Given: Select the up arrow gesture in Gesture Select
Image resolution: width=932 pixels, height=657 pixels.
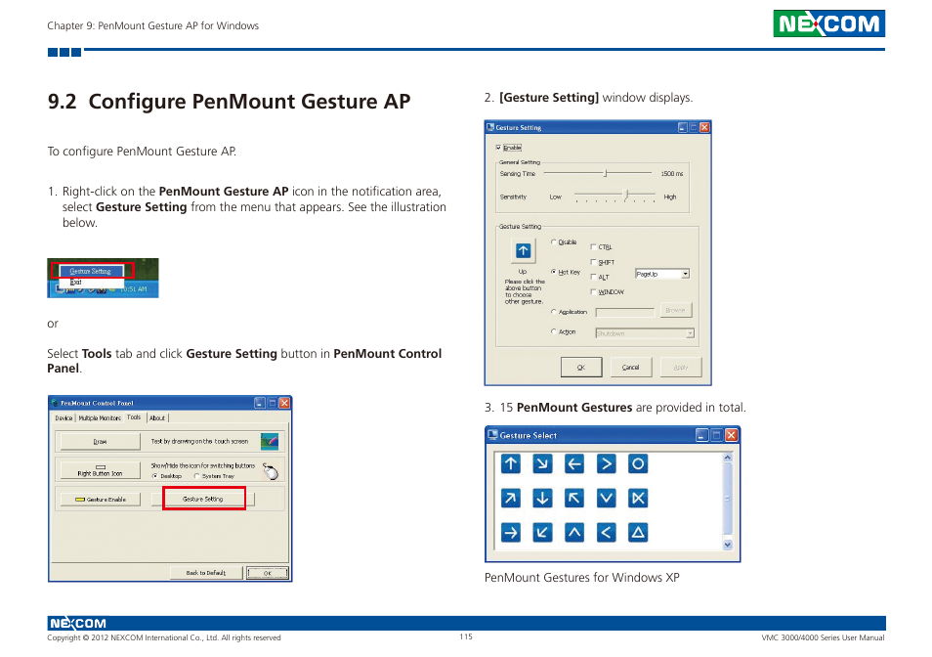Looking at the screenshot, I should 511,463.
